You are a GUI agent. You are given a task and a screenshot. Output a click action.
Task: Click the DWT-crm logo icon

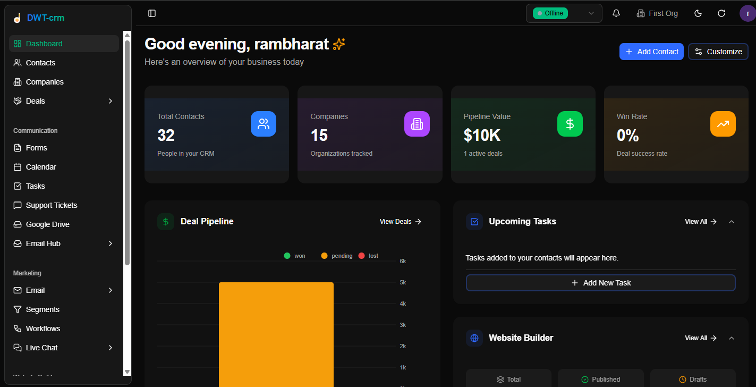(17, 18)
